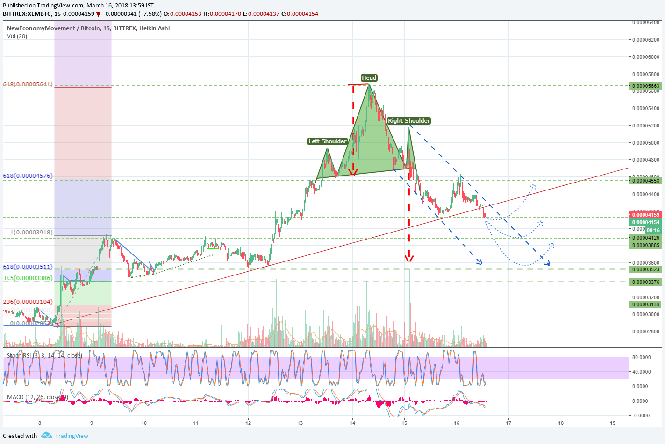Screen dimensions: 665x444
Task: Click the green price tag 0.00003885
Action: pos(645,245)
